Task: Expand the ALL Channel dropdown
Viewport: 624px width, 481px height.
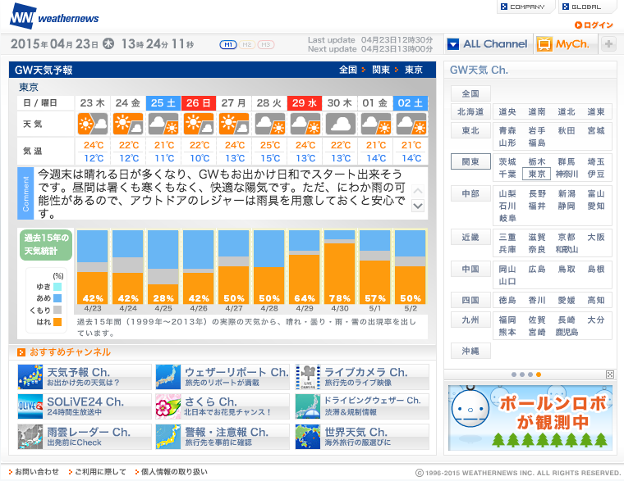Action: [x=488, y=43]
